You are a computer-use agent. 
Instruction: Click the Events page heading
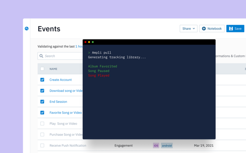[x=49, y=29]
